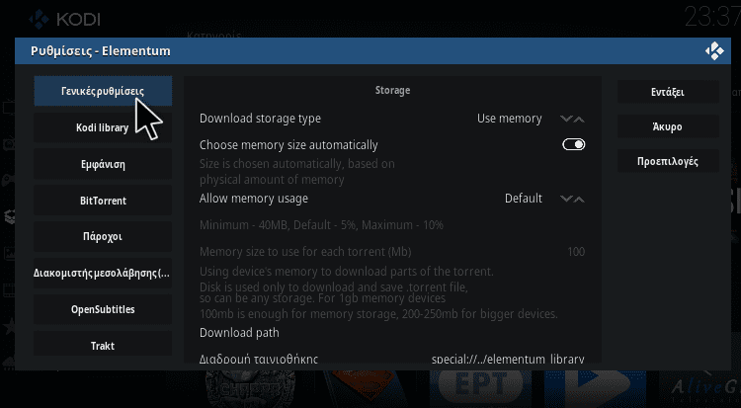Click up arrow for Allow memory usage

tap(579, 199)
